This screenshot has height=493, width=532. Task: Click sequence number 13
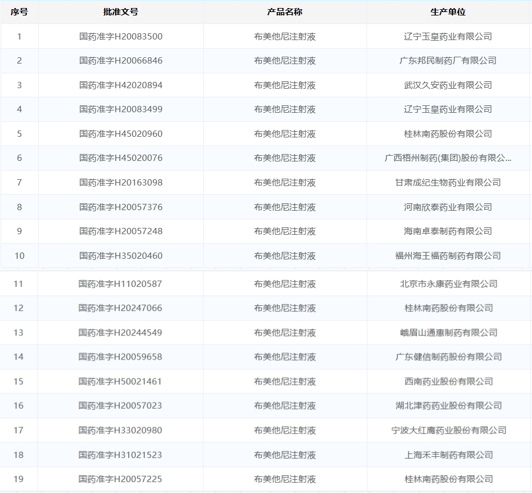(18, 333)
